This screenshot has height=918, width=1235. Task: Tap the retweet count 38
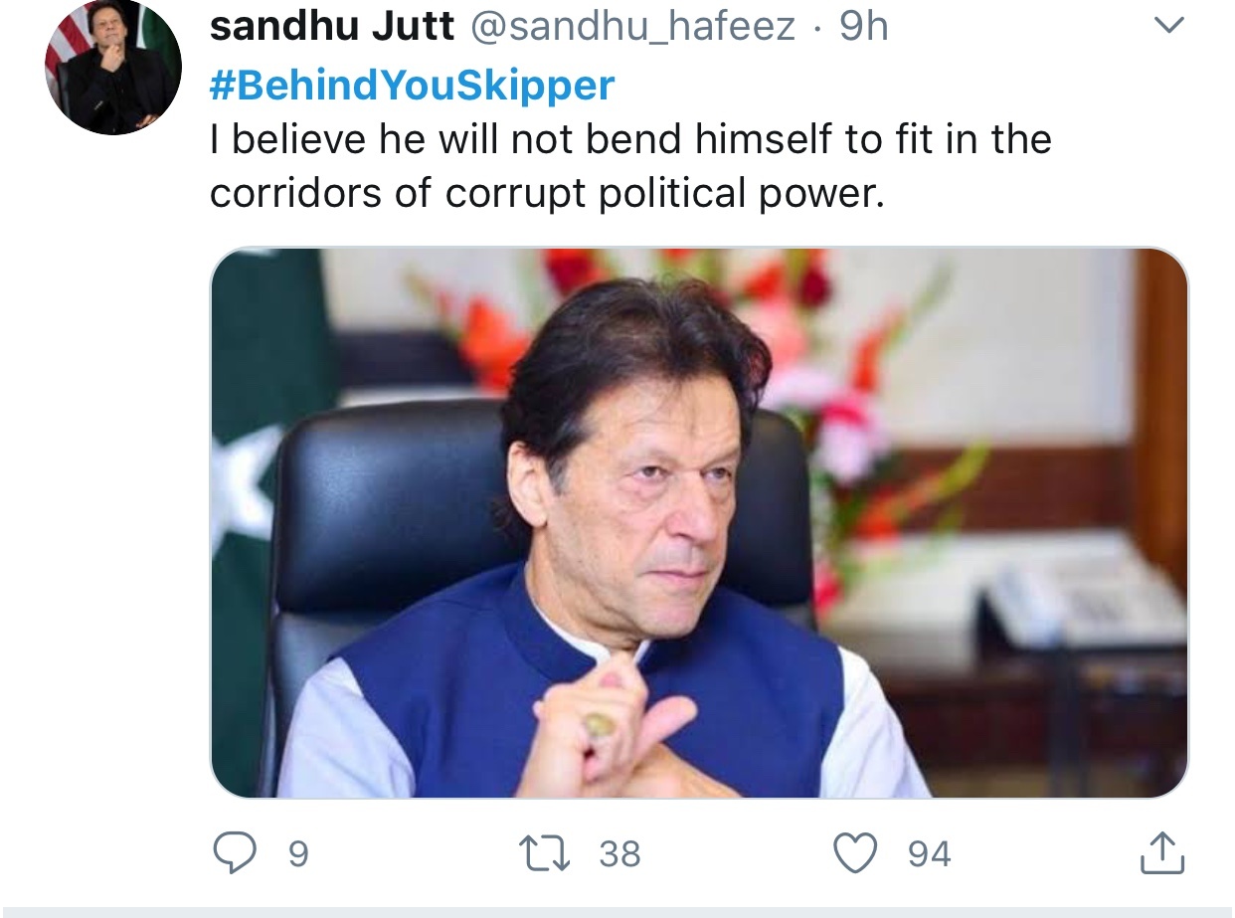pos(619,854)
